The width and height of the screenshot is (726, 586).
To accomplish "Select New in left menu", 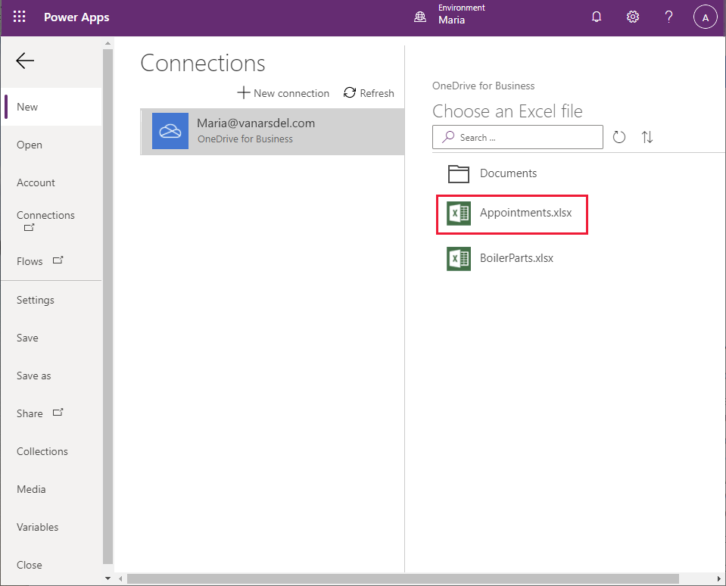I will click(51, 107).
